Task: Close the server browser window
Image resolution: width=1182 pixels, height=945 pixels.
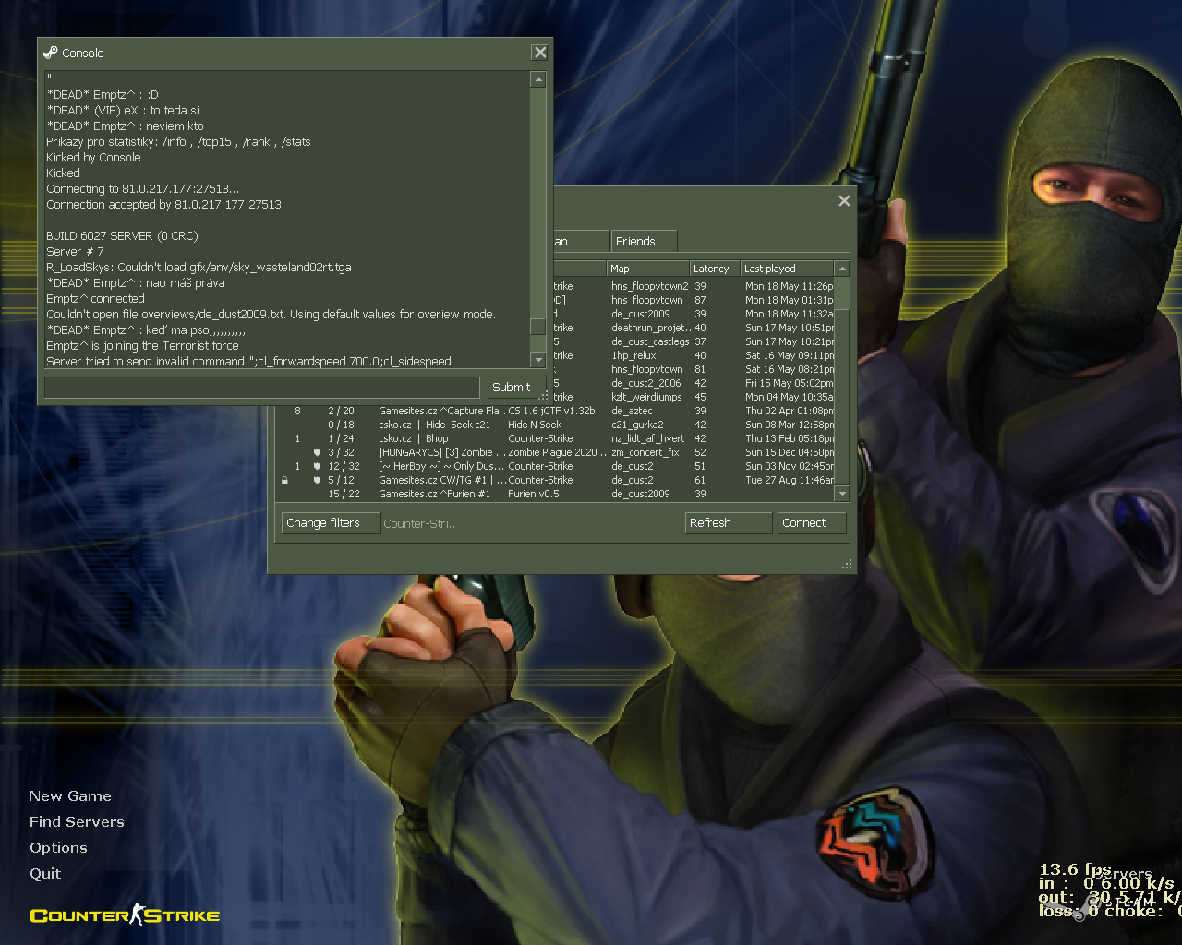Action: pos(844,201)
